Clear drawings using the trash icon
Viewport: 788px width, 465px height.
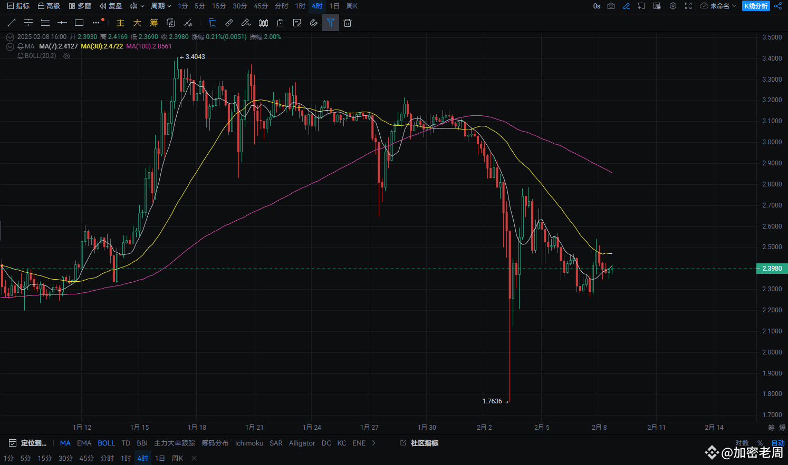(348, 23)
